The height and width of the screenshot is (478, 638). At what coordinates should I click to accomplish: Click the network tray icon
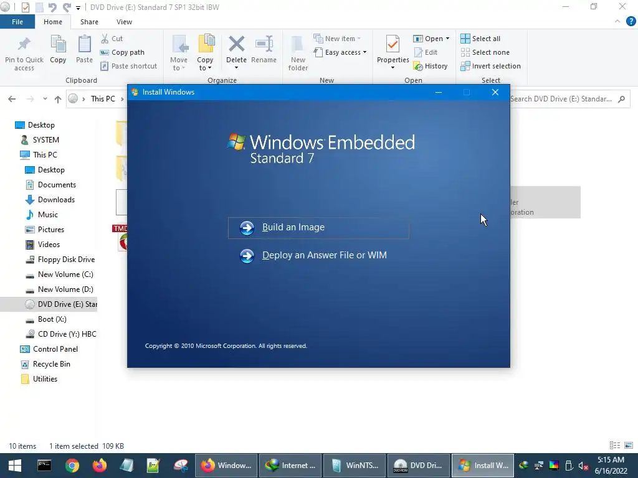(x=539, y=466)
